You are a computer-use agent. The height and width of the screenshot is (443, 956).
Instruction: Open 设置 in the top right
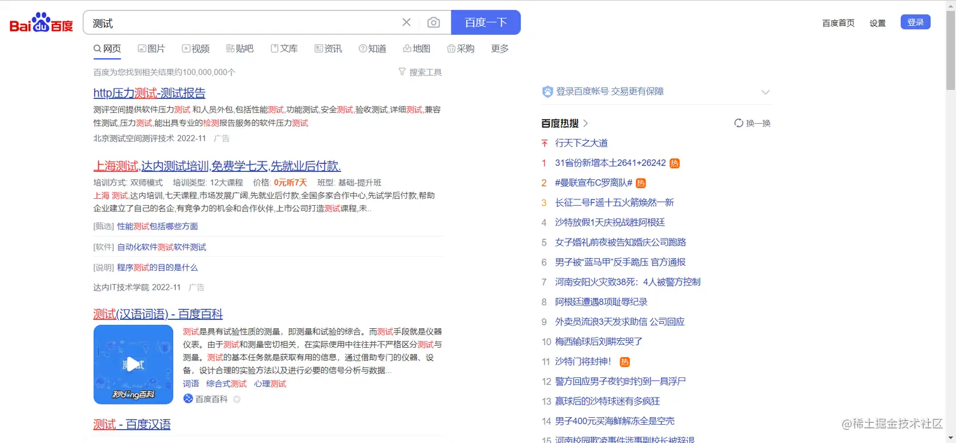(878, 23)
